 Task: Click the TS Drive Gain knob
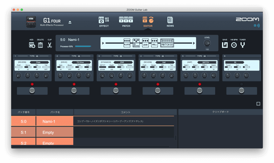tap(60, 75)
